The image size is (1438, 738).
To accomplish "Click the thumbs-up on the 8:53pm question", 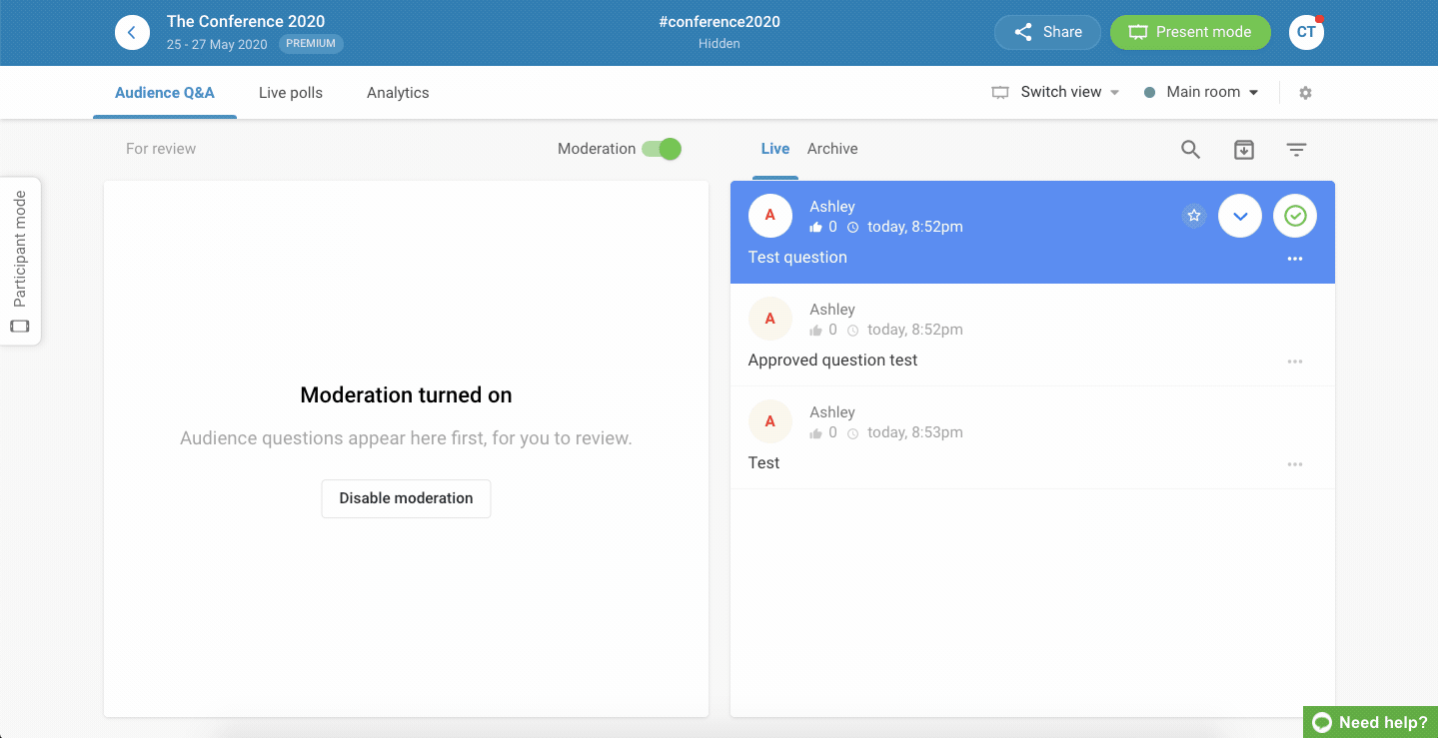I will [816, 432].
